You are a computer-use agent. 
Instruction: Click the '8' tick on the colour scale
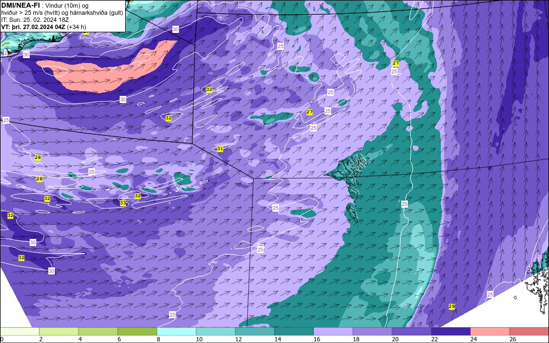tap(159, 339)
